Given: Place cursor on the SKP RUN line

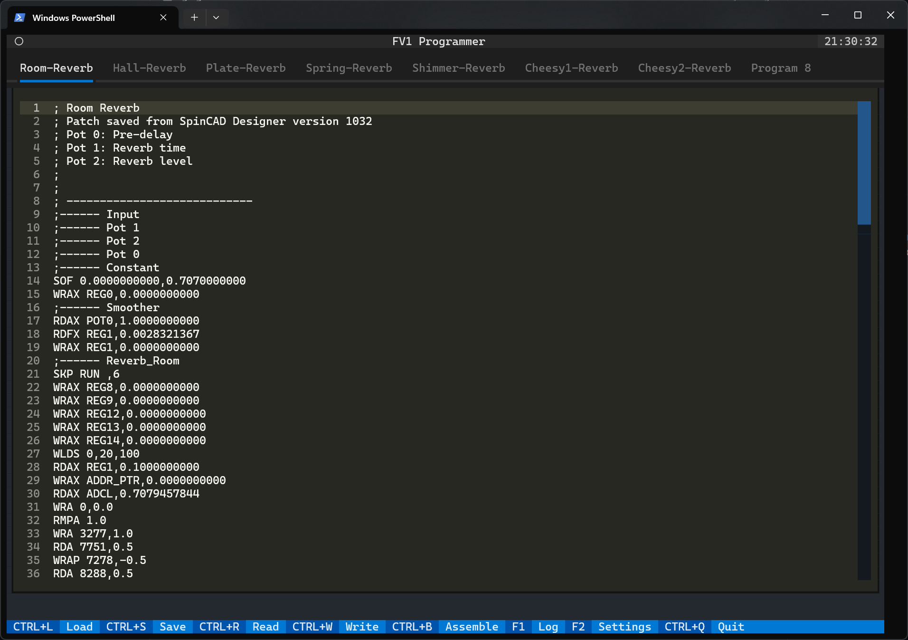Looking at the screenshot, I should [x=86, y=374].
